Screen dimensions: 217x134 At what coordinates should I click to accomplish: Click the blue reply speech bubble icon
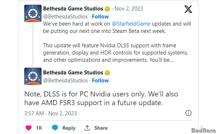(55, 127)
